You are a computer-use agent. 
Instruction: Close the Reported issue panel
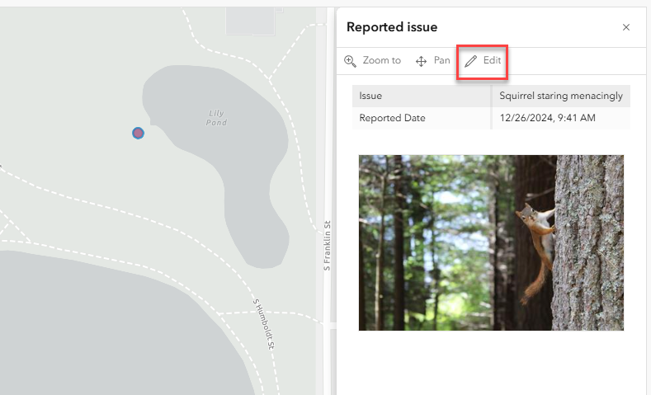point(626,27)
